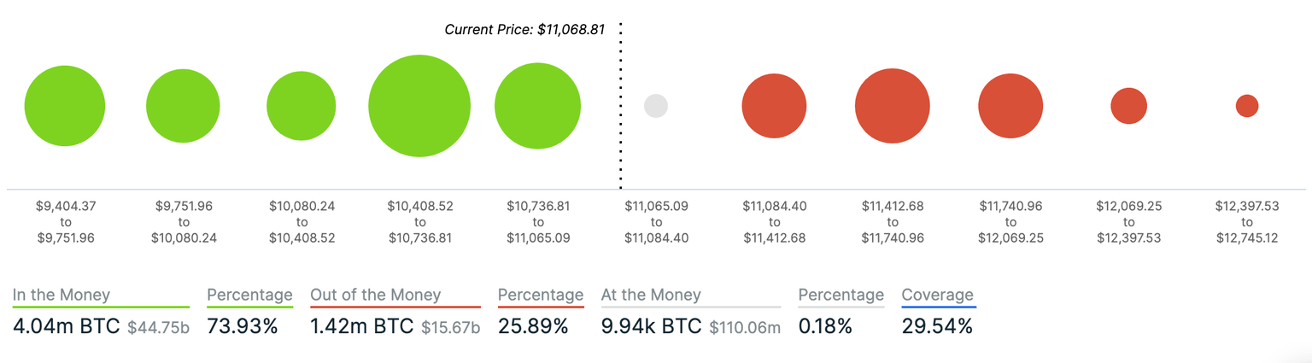Click the 1.42m BTC value
Image resolution: width=1312 pixels, height=363 pixels.
[x=361, y=326]
